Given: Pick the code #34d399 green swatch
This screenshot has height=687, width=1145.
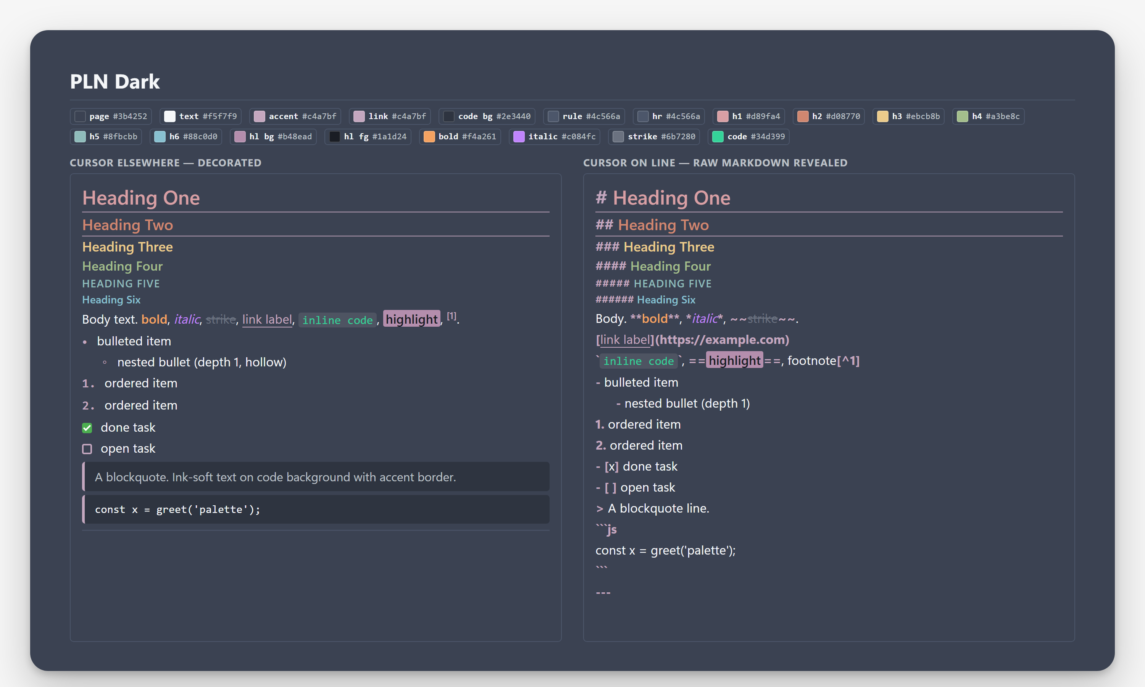Looking at the screenshot, I should [718, 137].
